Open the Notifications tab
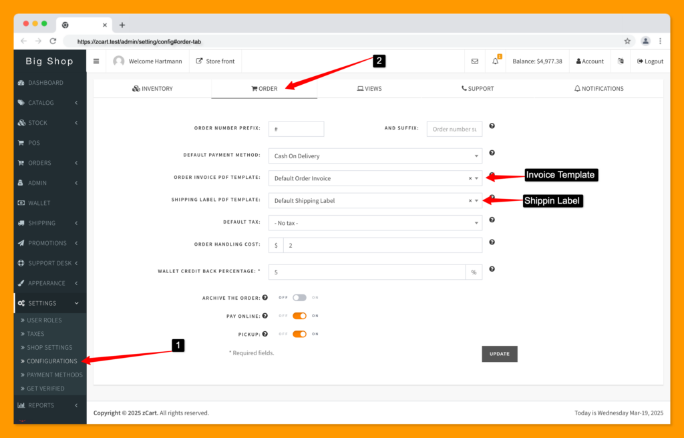Screen dimensions: 684x438 (x=600, y=88)
